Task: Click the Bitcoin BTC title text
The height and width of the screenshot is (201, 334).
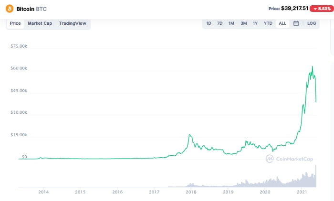Action: click(x=31, y=9)
